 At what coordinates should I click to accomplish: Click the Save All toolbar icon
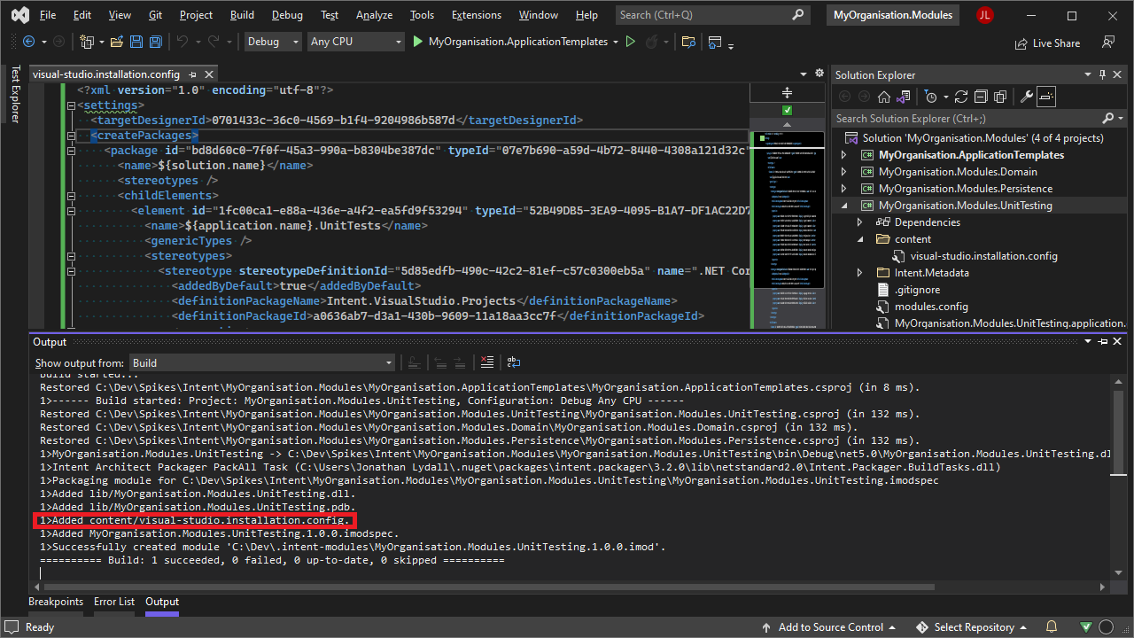(155, 42)
